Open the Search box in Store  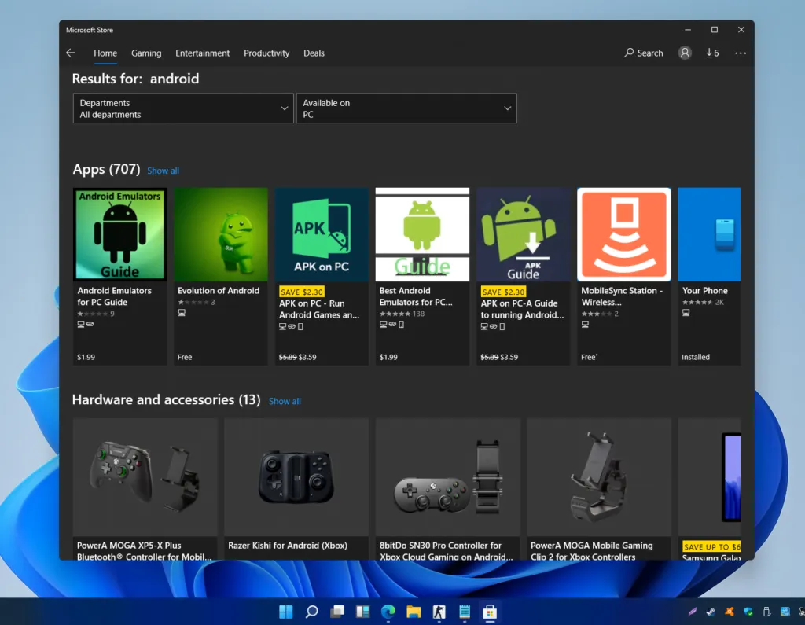pyautogui.click(x=643, y=53)
